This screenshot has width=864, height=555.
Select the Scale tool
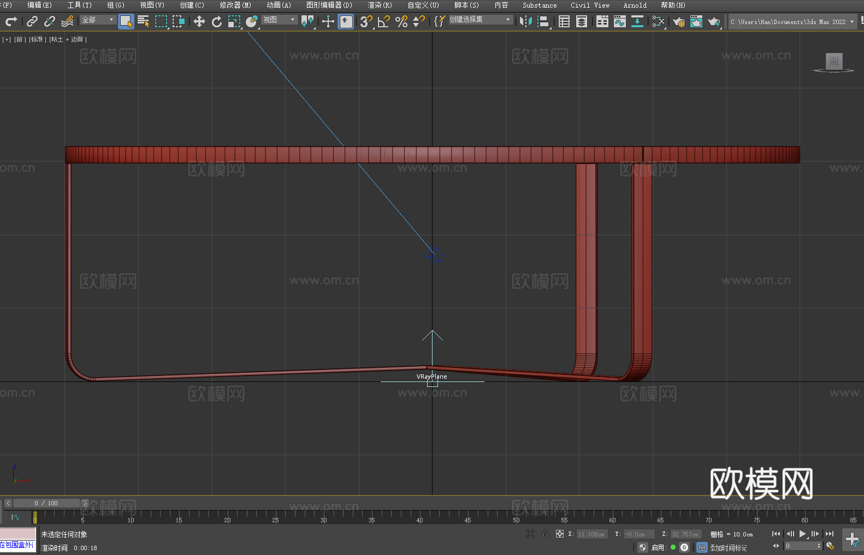(x=234, y=21)
